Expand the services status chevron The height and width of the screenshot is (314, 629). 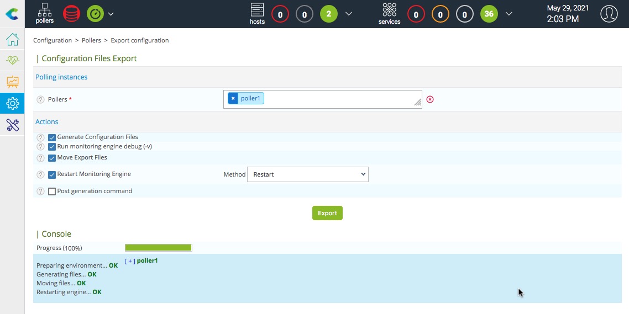click(509, 14)
